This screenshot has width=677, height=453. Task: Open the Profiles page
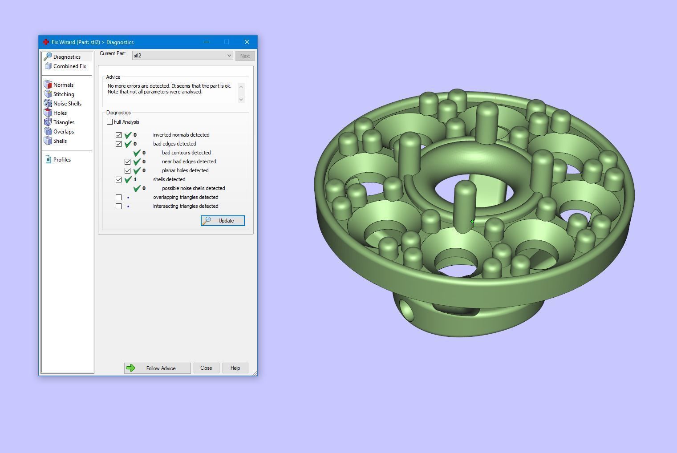click(58, 160)
